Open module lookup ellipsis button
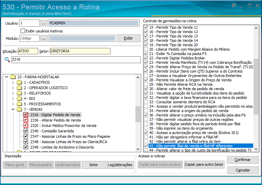Screen dimensions: 262x185 [x=44, y=38]
